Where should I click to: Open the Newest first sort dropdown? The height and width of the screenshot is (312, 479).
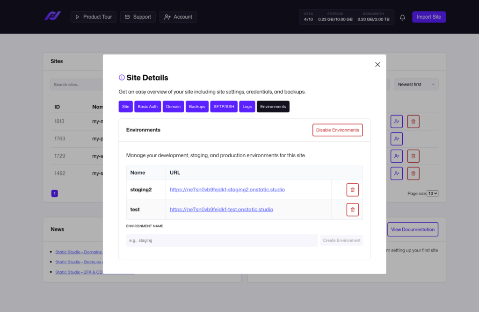416,84
